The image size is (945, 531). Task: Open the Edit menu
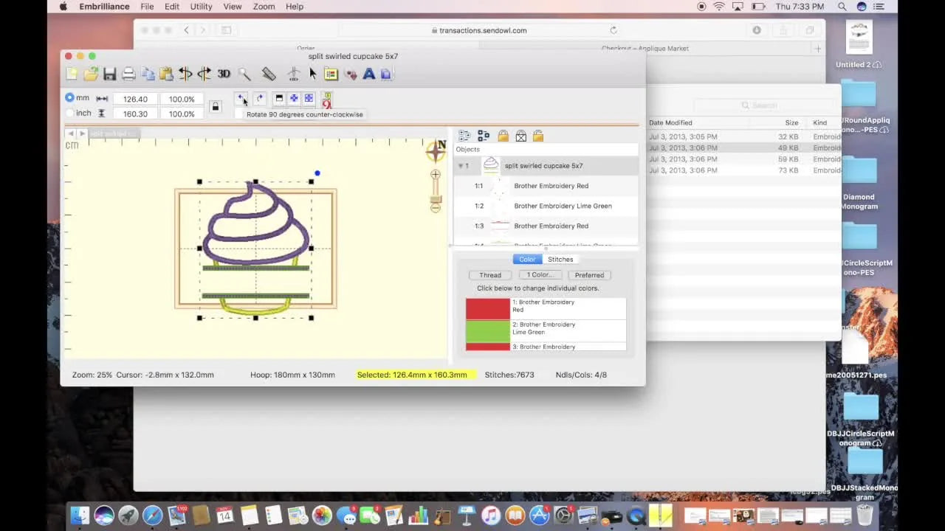tap(172, 7)
